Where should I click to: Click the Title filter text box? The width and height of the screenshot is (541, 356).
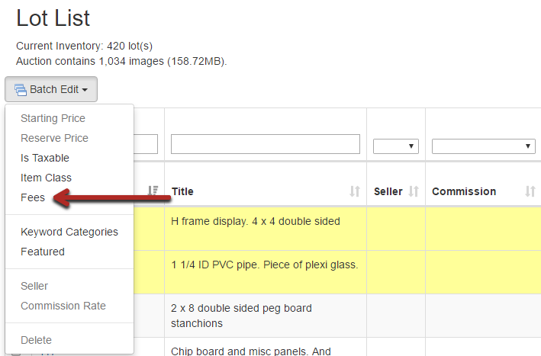(x=265, y=144)
